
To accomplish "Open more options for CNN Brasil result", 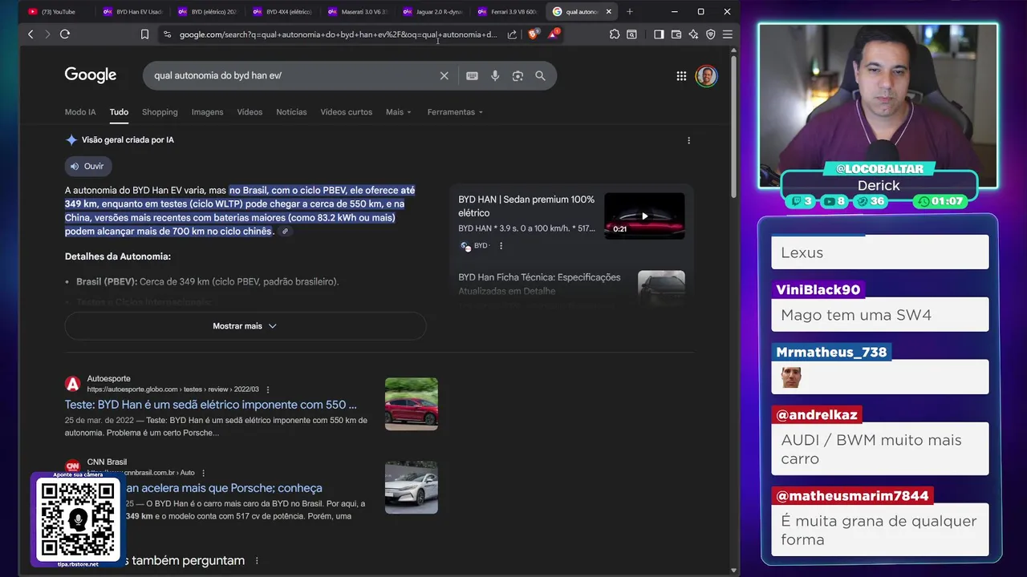I will [x=203, y=473].
